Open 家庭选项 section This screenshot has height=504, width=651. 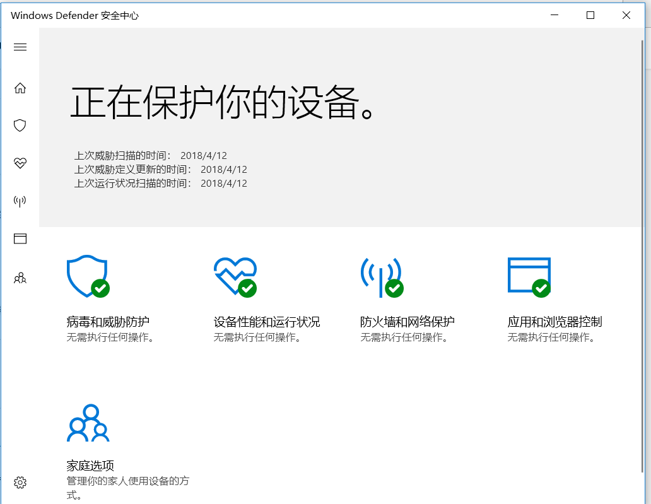click(x=90, y=466)
